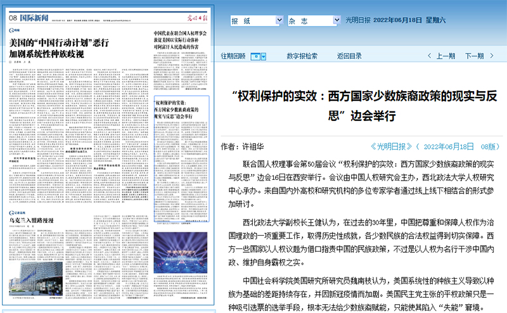Click 往期回顾 past issues link
Image resolution: width=507 pixels, height=313 pixels.
coord(233,56)
